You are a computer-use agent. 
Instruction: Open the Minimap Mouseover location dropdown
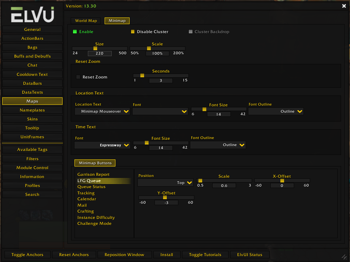tap(102, 111)
